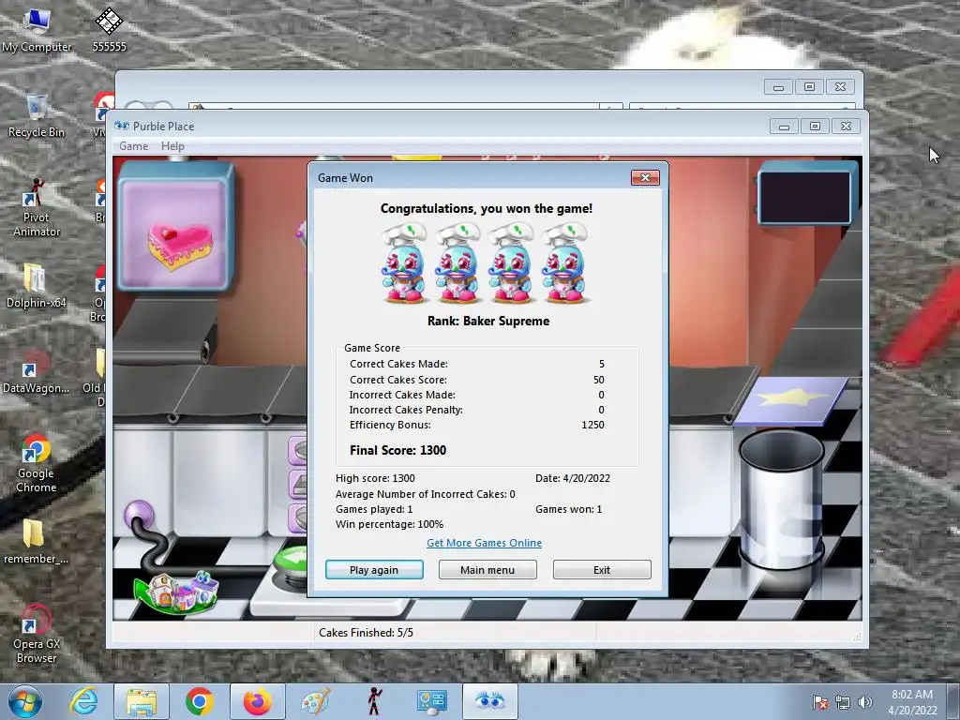Click the Win percentage: 100% text

(x=389, y=524)
